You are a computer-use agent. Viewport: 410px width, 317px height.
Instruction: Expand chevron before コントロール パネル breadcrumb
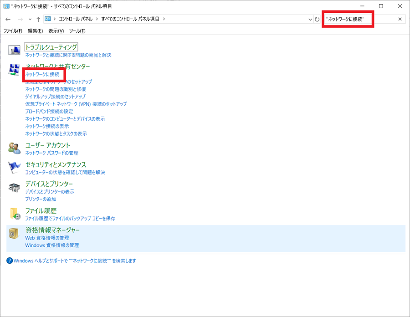tap(55, 19)
